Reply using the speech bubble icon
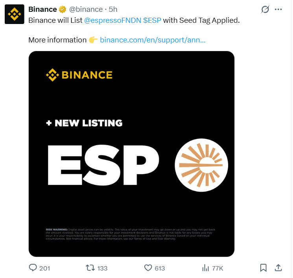The height and width of the screenshot is (278, 293). pos(33,268)
